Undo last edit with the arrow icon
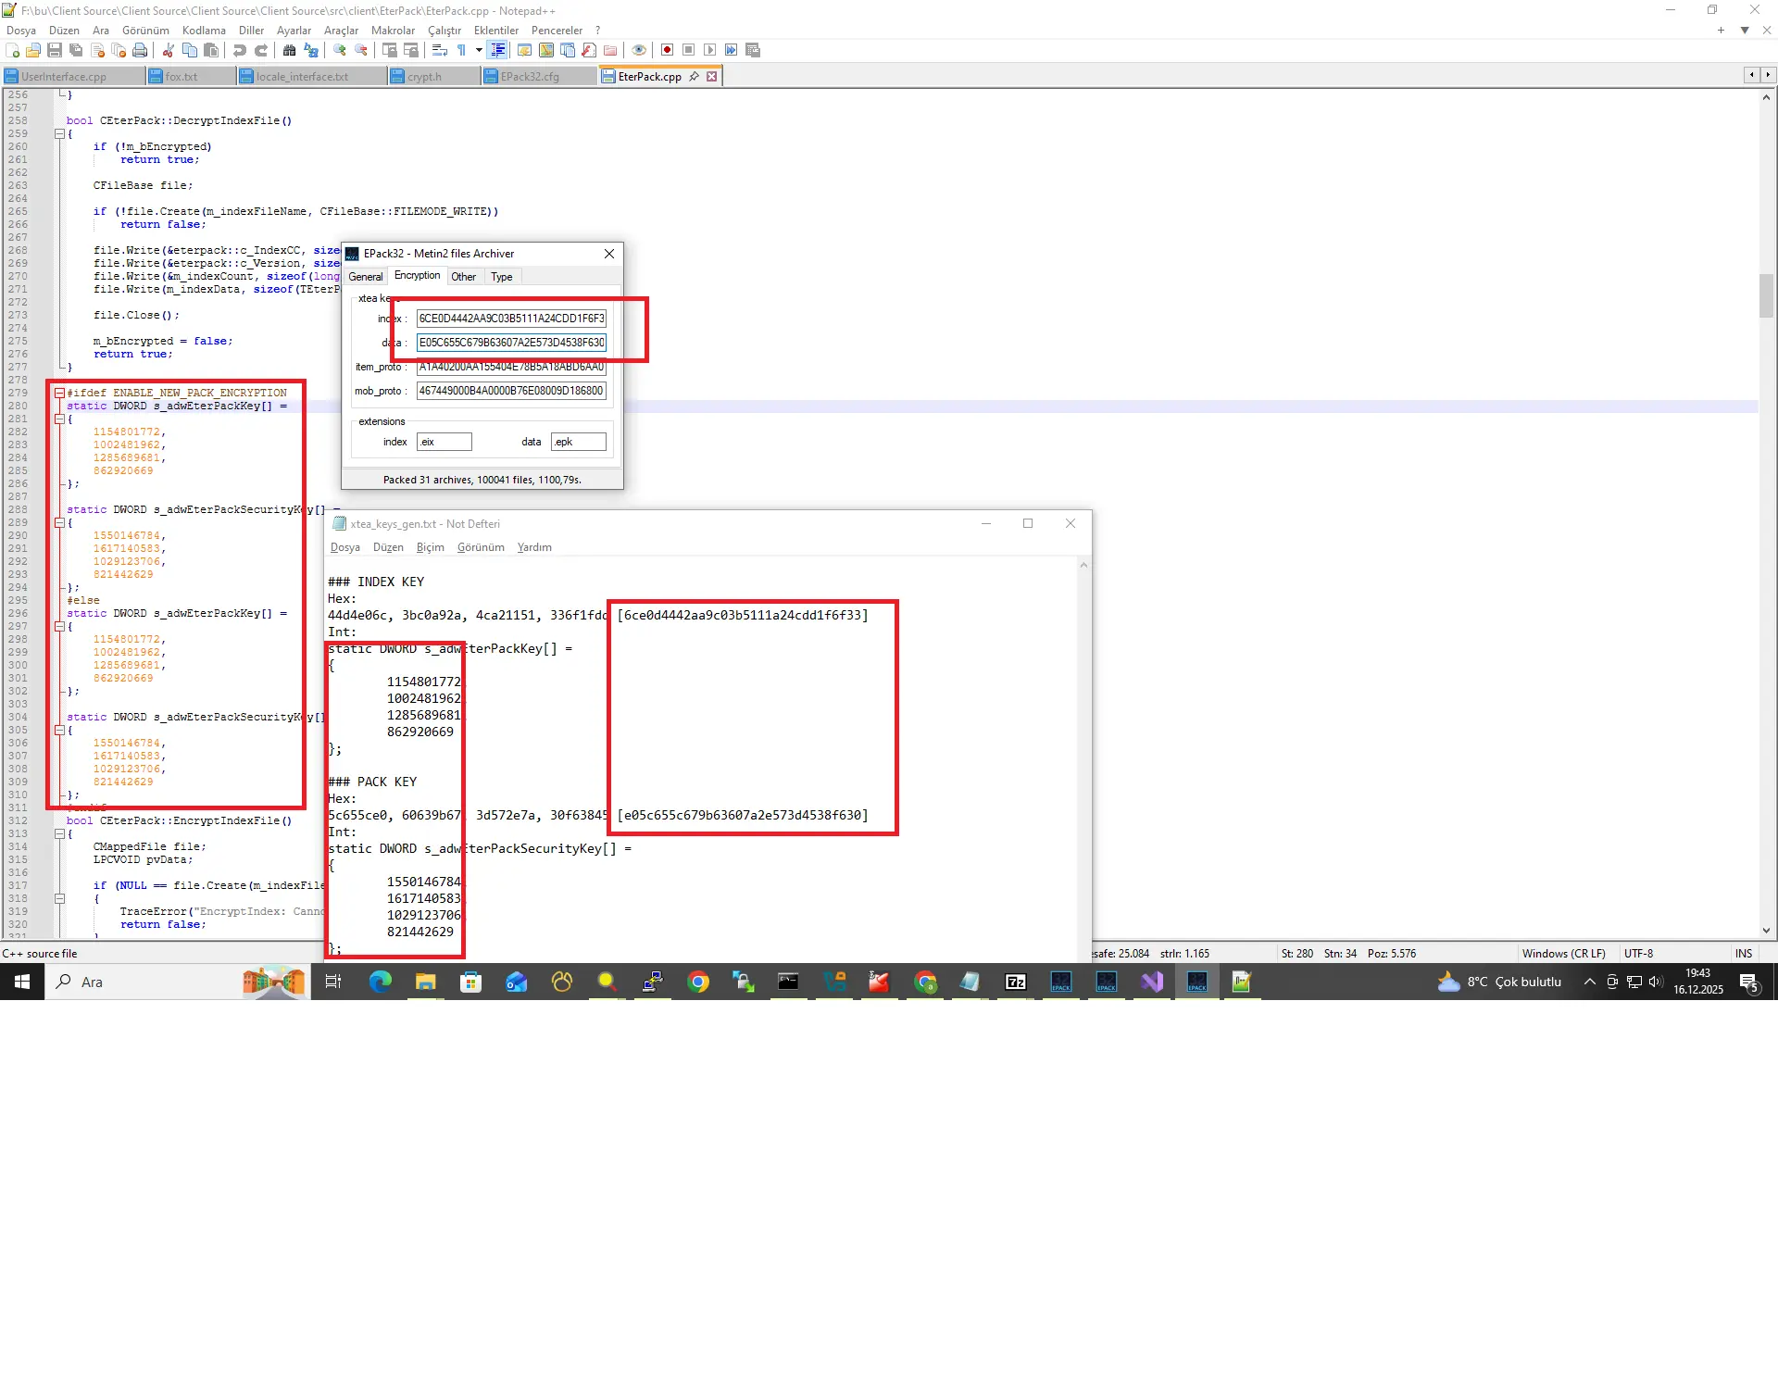 [239, 50]
